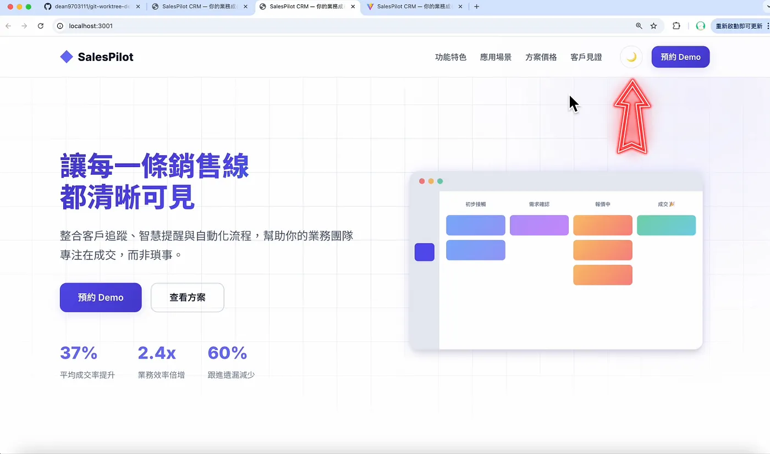Click the 讓每一條銷售線 headline
Viewport: 770px width, 454px height.
point(155,166)
